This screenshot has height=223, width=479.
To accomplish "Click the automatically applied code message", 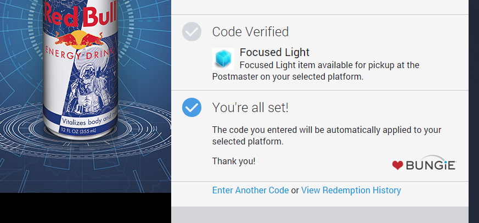I will pyautogui.click(x=326, y=136).
